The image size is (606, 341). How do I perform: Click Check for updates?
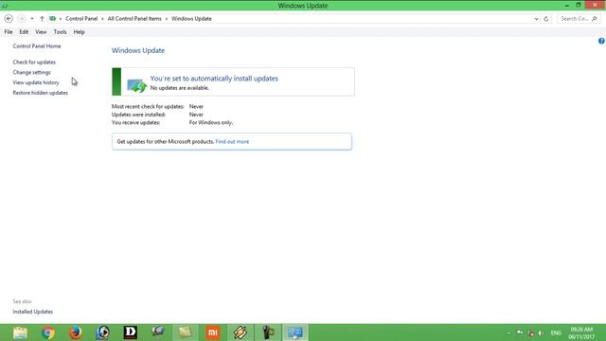34,62
